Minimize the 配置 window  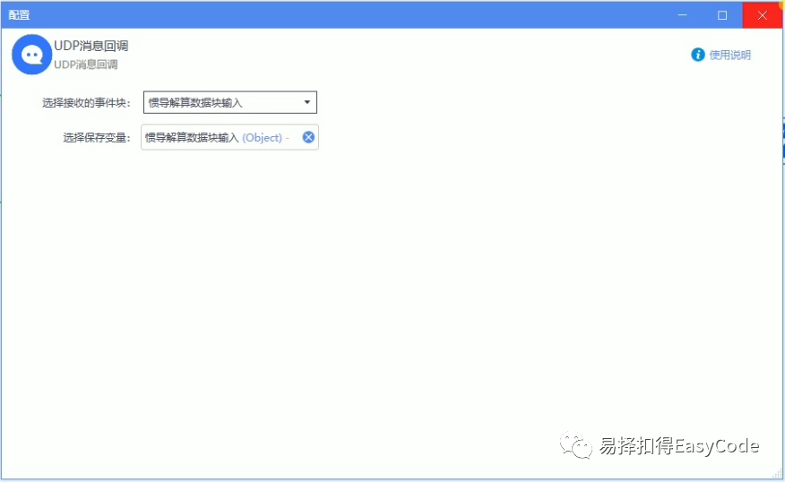pos(682,15)
